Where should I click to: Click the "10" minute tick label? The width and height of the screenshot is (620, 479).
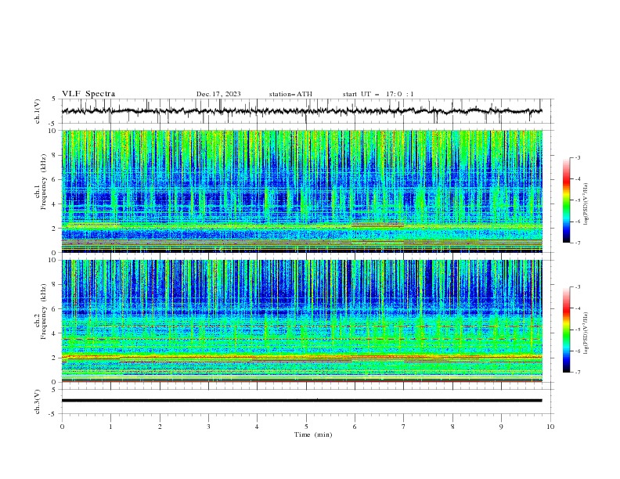550,427
